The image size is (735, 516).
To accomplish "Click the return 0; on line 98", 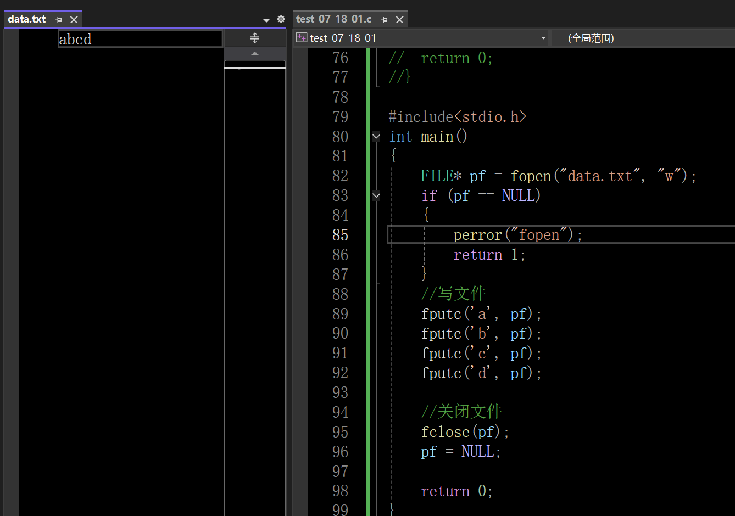I will coord(457,491).
